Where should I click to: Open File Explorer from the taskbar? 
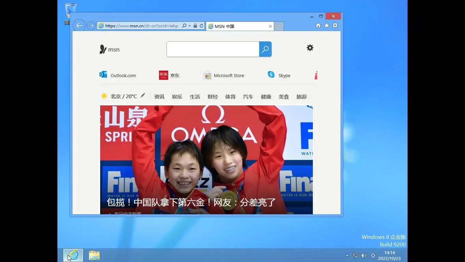tap(94, 255)
